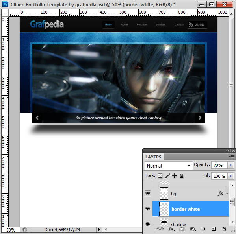236x234 pixels.
Task: Create new adjustment layer icon
Action: tap(193, 229)
